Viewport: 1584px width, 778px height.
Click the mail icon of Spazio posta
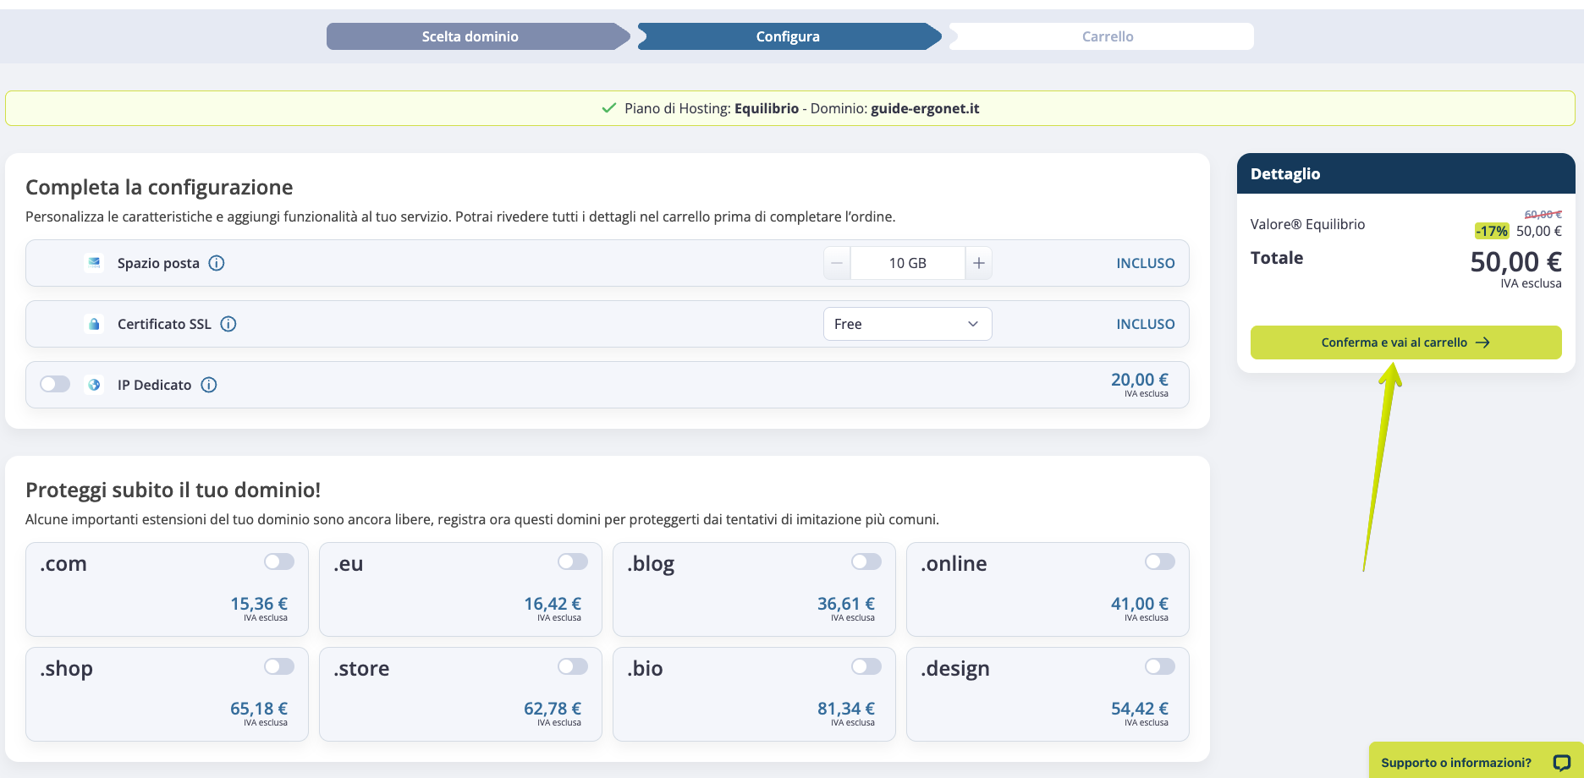click(94, 263)
